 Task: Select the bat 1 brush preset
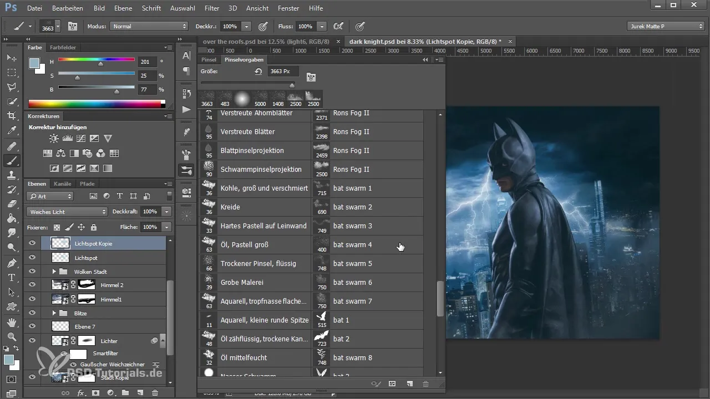(367, 320)
